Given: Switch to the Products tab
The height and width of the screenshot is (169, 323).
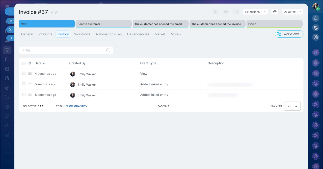Looking at the screenshot, I should [x=45, y=34].
